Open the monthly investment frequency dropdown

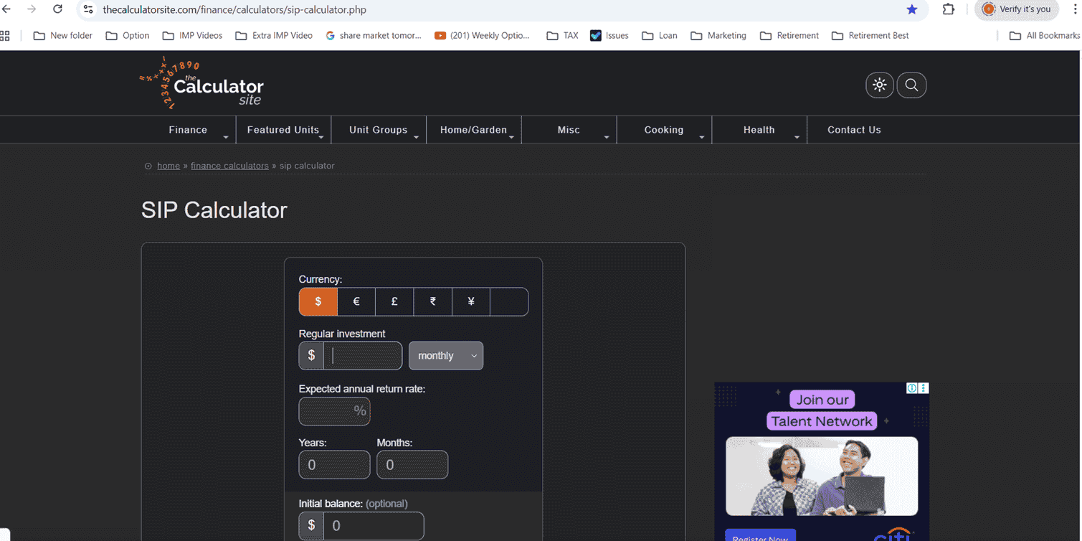point(445,355)
